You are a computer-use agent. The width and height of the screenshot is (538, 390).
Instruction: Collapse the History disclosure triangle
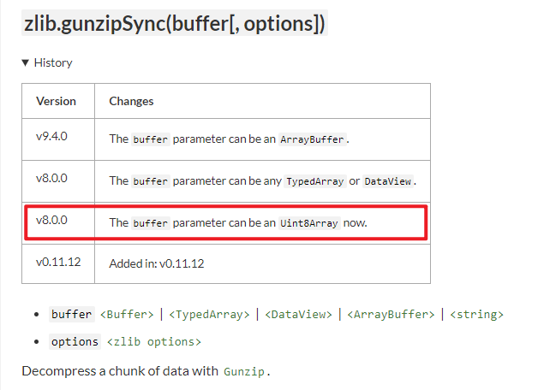[26, 62]
